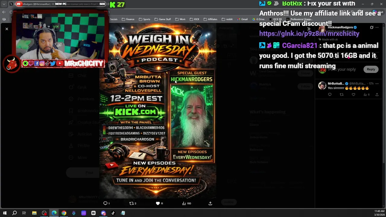This screenshot has width=386, height=217.
Task: Open more options on HickmanRodgers post
Action: click(x=377, y=27)
